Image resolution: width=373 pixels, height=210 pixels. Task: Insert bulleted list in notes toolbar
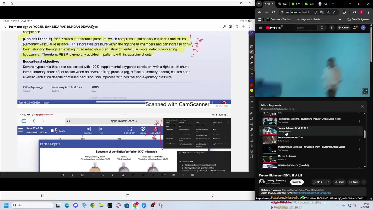(x=153, y=175)
